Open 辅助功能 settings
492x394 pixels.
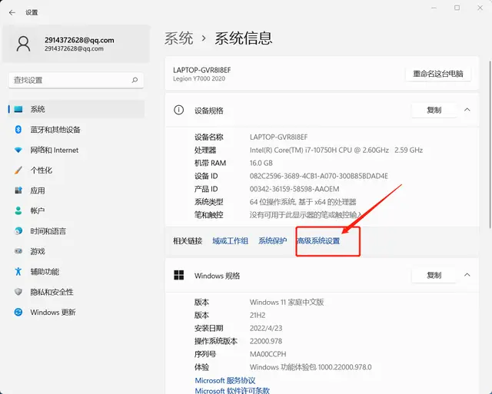point(76,271)
